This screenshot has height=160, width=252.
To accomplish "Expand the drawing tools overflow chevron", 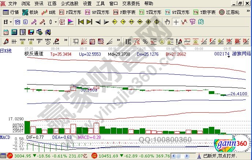I will pos(66,40).
